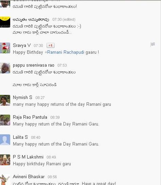Click the pappu sreenivasa rao name
Viewport: 161px width, 185px height.
[34, 65]
